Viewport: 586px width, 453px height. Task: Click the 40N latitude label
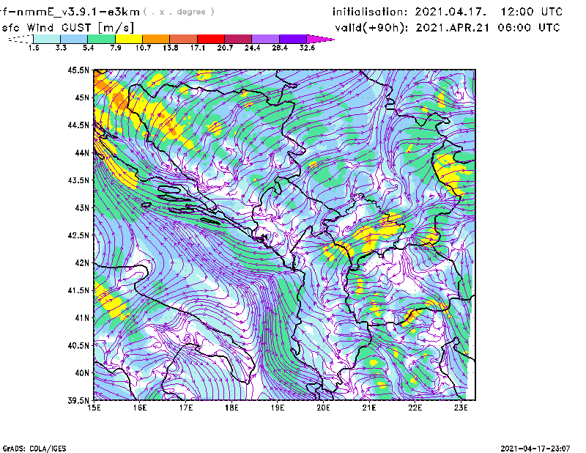[x=82, y=373]
